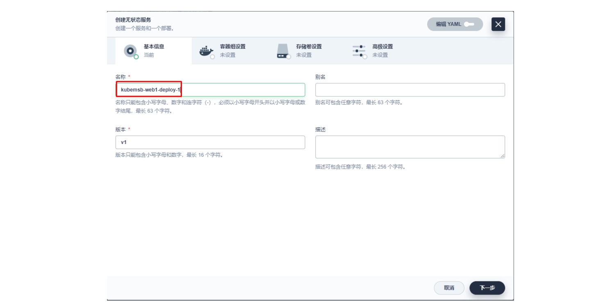
Task: Focus the 版本 field containing v1
Action: click(x=210, y=142)
